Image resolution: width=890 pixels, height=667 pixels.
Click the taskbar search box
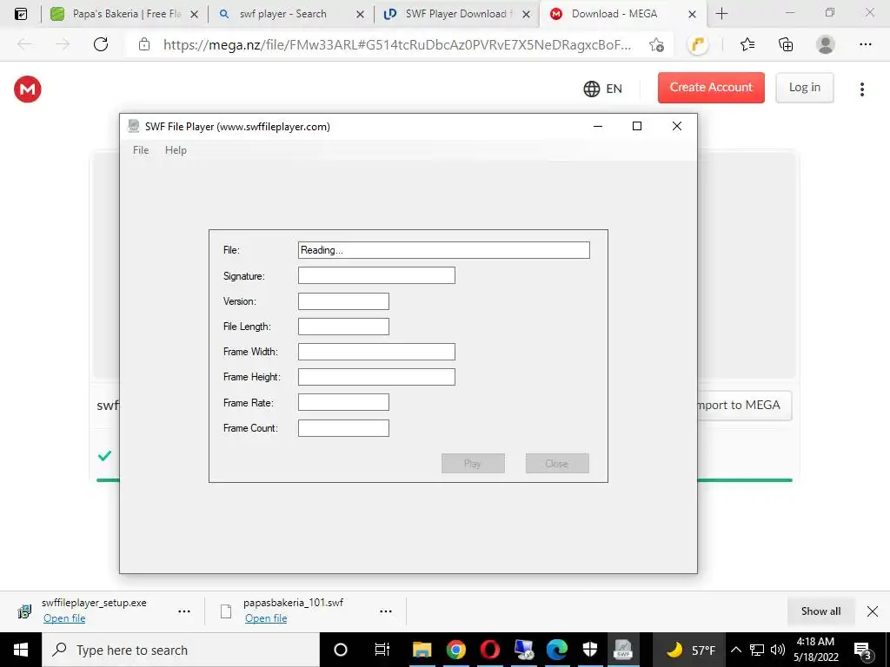click(x=181, y=650)
